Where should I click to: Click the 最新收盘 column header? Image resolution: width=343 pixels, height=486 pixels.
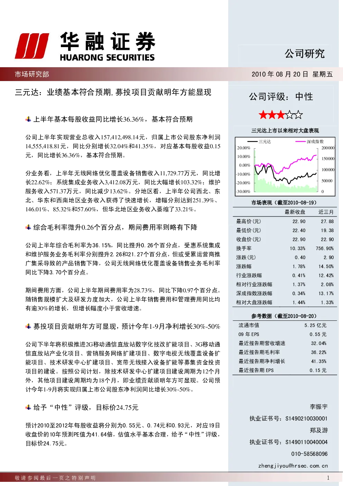pyautogui.click(x=295, y=212)
